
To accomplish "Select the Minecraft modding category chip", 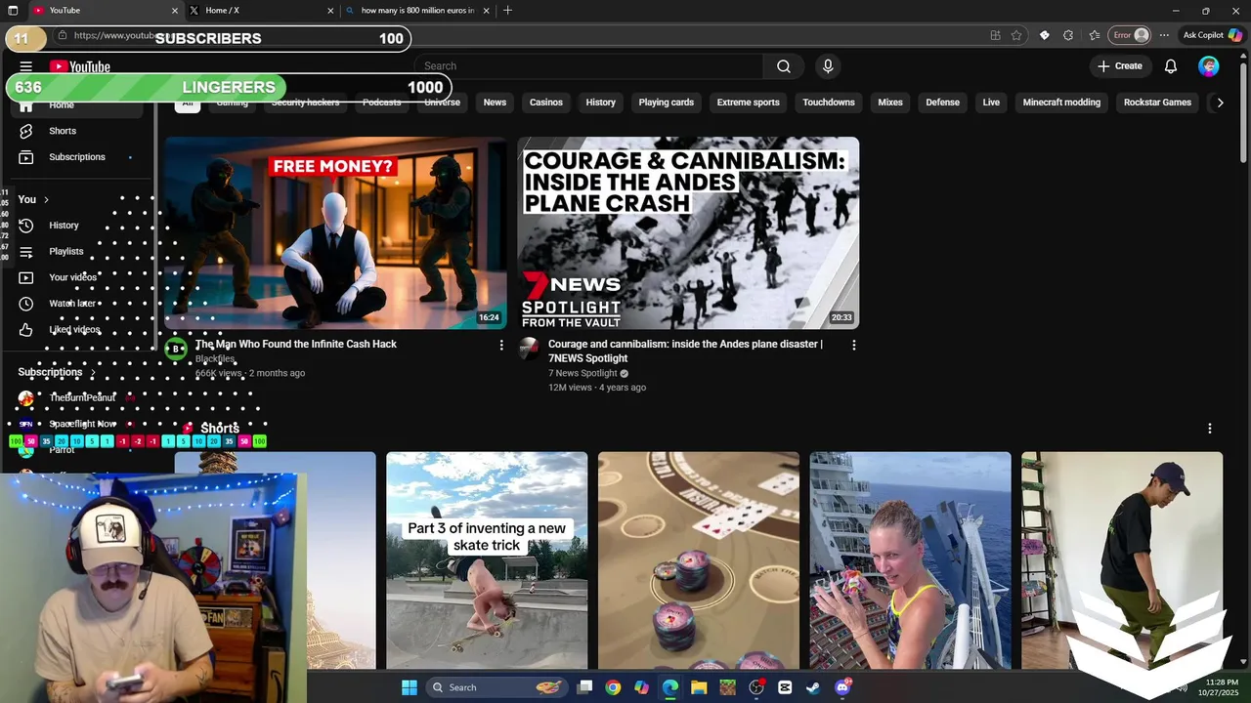I will click(x=1061, y=103).
